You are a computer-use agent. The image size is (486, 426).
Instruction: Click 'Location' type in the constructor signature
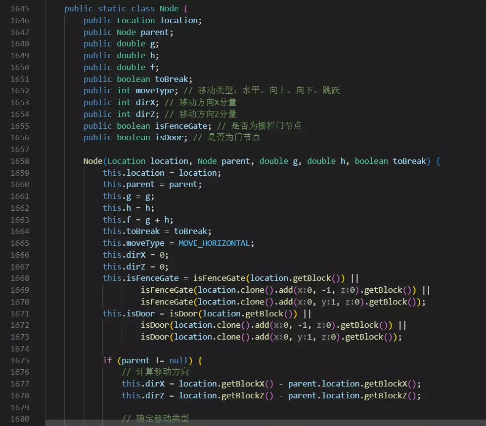pos(126,161)
